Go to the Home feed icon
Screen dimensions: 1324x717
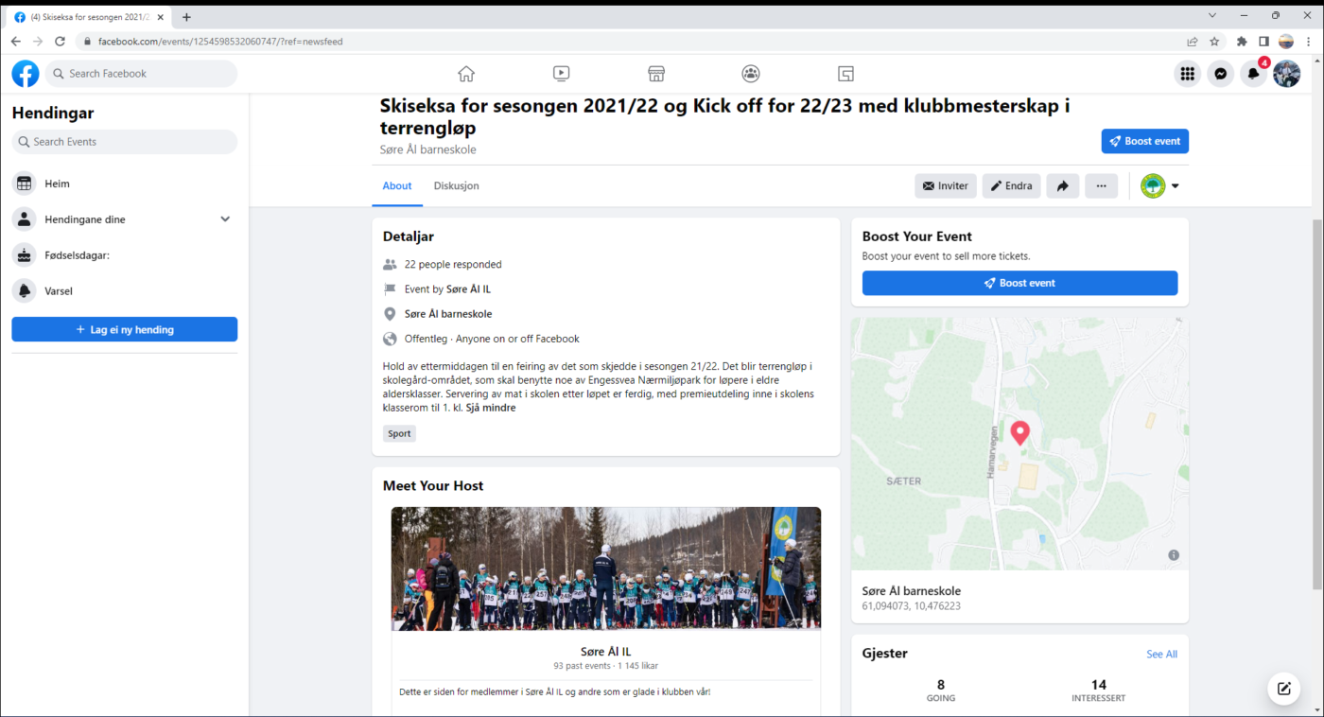pyautogui.click(x=465, y=74)
